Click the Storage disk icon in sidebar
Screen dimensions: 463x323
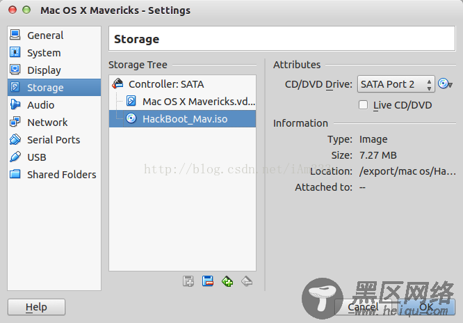15,87
